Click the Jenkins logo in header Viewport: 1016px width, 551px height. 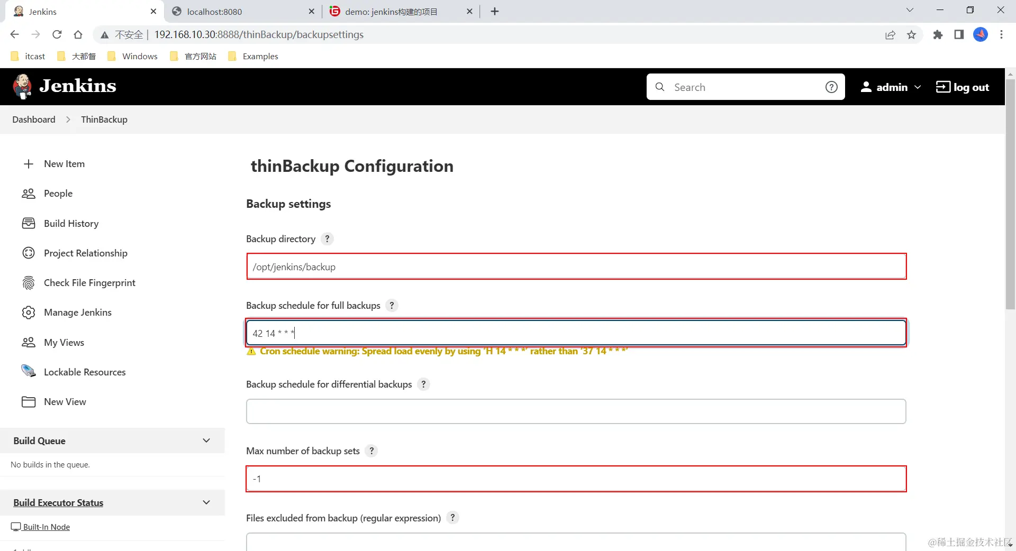[65, 86]
